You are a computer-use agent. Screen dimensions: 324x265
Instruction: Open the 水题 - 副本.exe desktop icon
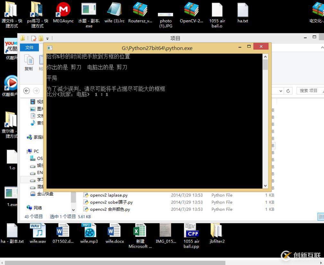89,15
